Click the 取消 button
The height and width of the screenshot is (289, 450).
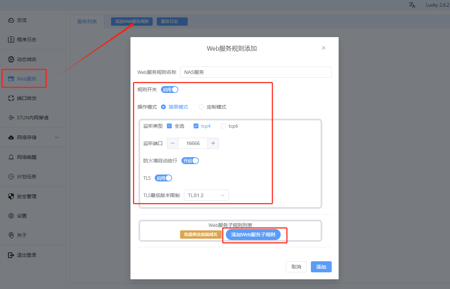296,267
